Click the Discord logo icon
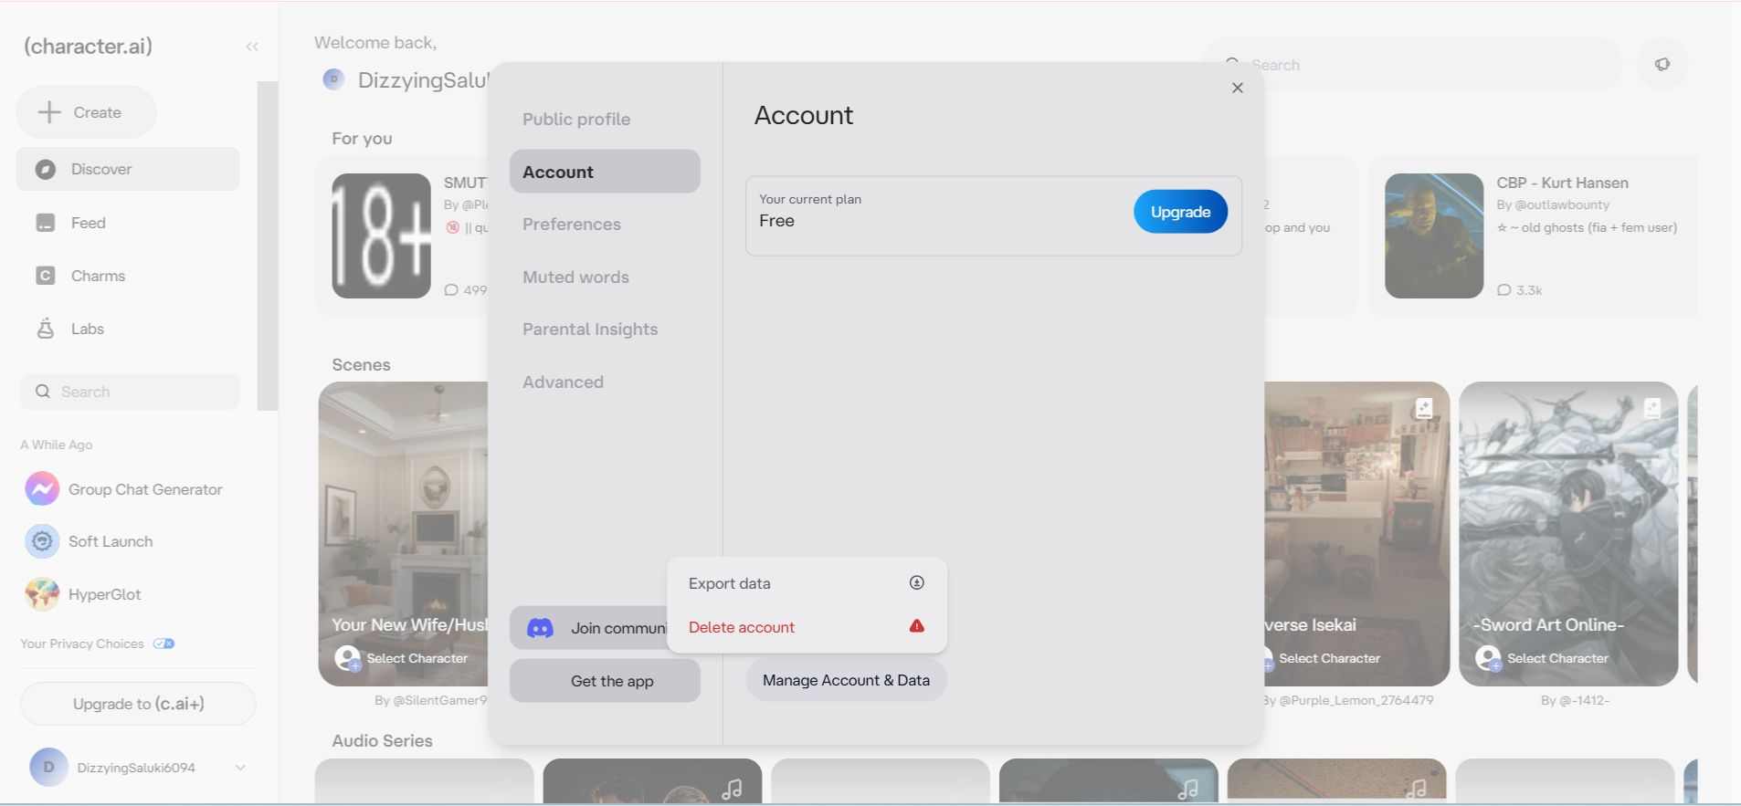Image resolution: width=1741 pixels, height=806 pixels. coord(540,628)
